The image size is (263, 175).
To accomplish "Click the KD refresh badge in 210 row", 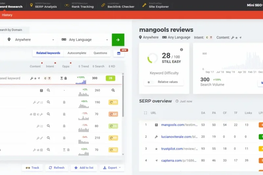I will 113,138.
